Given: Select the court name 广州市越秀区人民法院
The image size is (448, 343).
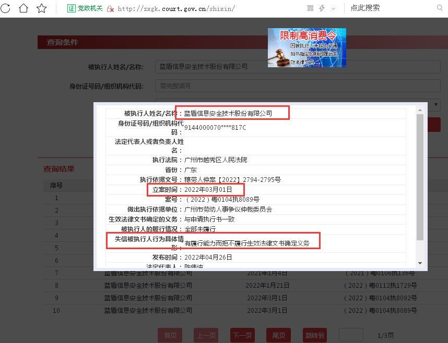Looking at the screenshot, I should [216, 160].
